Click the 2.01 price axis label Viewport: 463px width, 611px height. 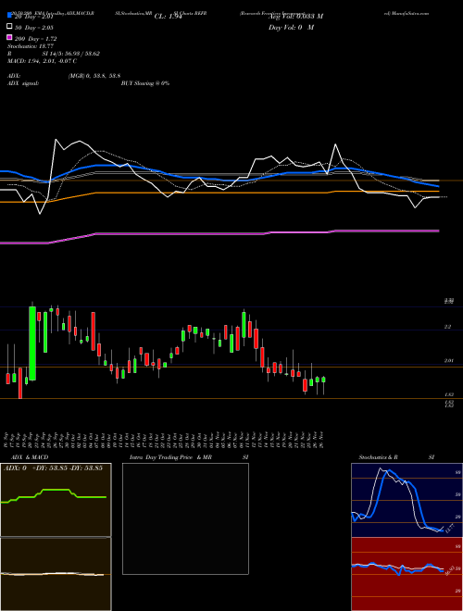click(448, 361)
